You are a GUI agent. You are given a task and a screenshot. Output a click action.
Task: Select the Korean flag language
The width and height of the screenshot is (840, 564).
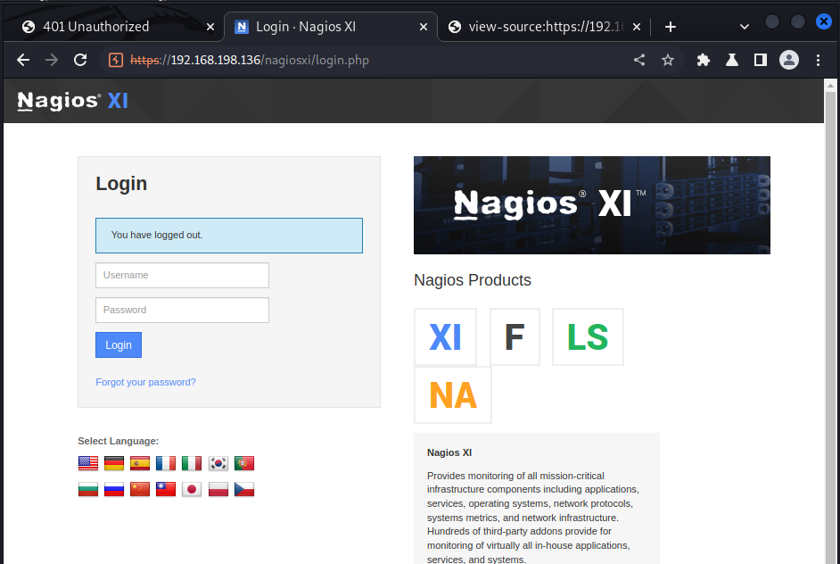pyautogui.click(x=218, y=463)
